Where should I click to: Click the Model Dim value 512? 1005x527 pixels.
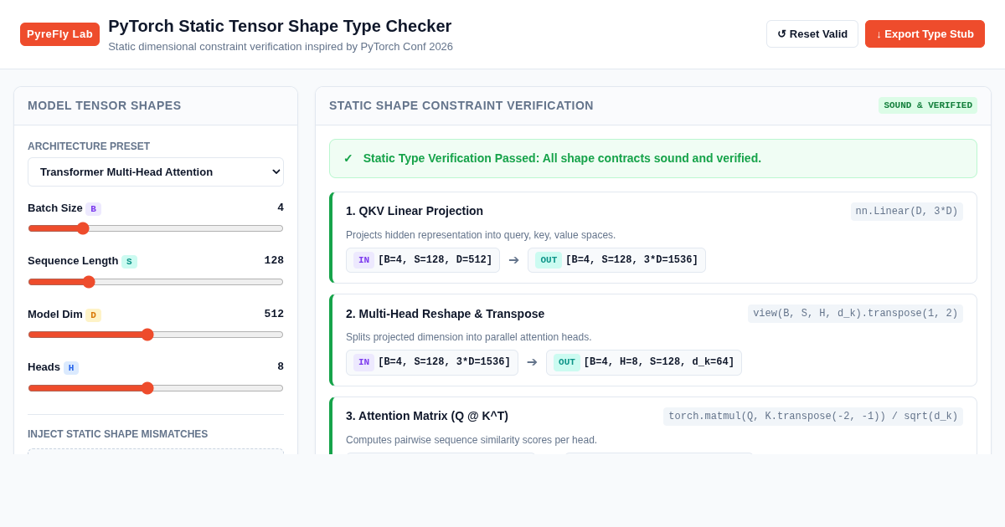point(274,314)
